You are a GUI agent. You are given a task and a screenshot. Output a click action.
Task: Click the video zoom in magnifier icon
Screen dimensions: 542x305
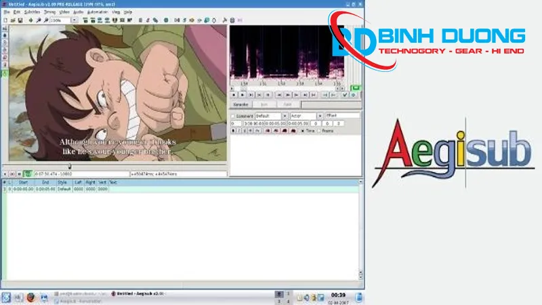point(39,20)
